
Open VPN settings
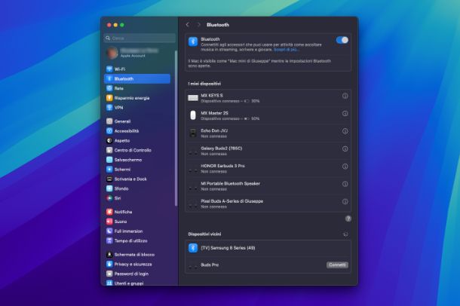point(137,108)
